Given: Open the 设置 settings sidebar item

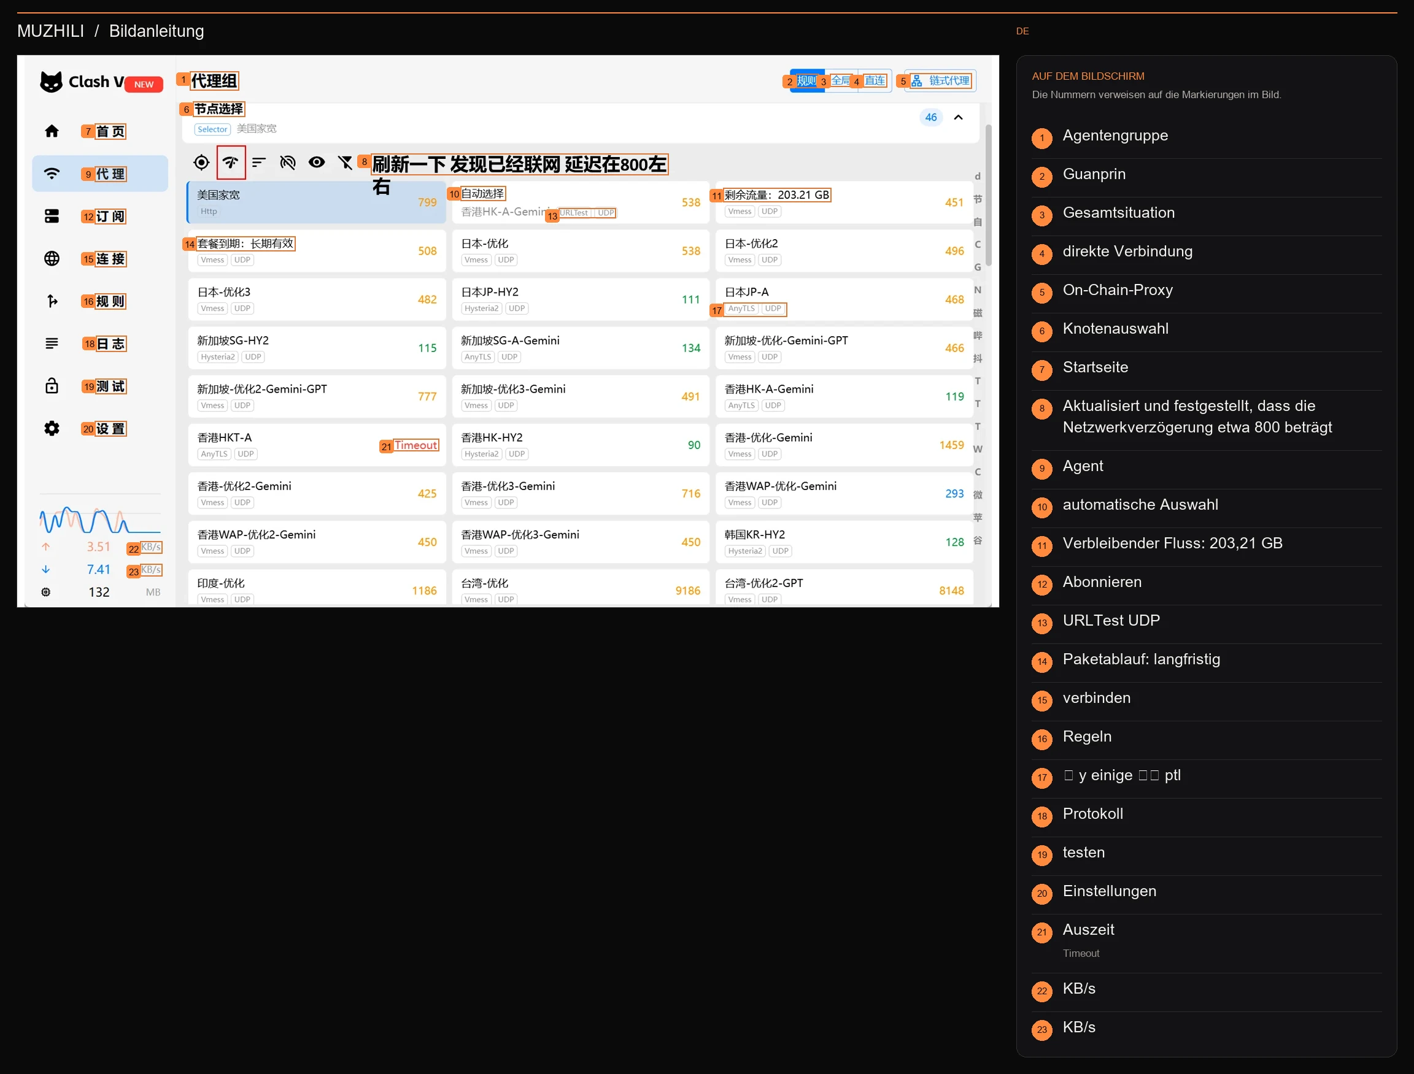Looking at the screenshot, I should point(100,428).
